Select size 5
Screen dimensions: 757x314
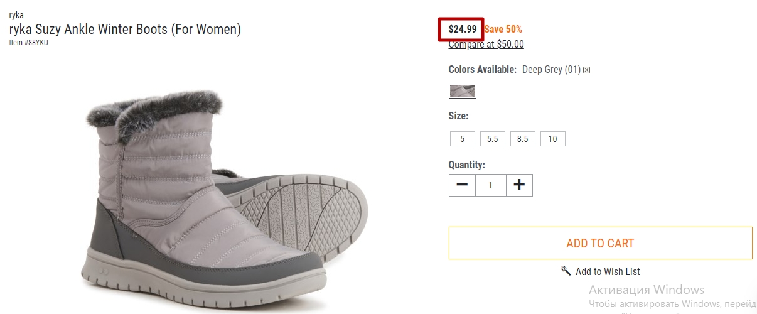pyautogui.click(x=463, y=139)
